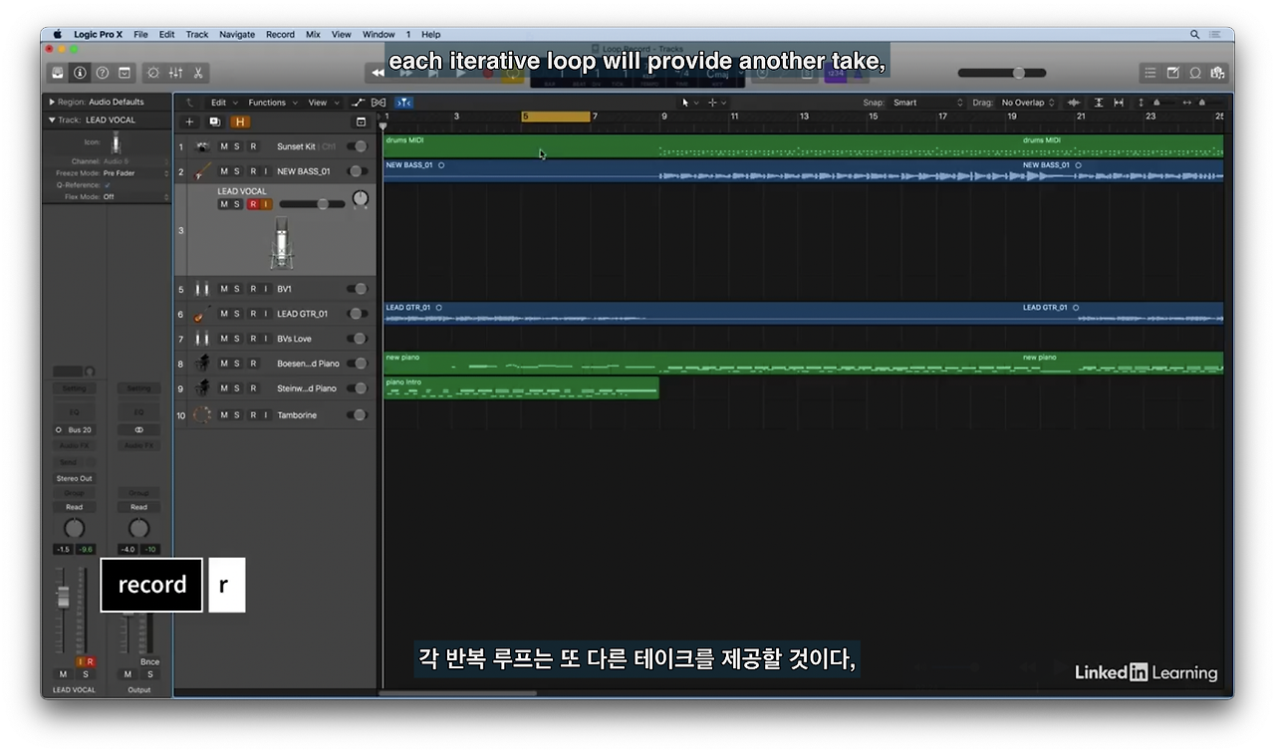The image size is (1275, 753).
Task: Click the horizontal auto zoom icon
Action: (x=1119, y=103)
